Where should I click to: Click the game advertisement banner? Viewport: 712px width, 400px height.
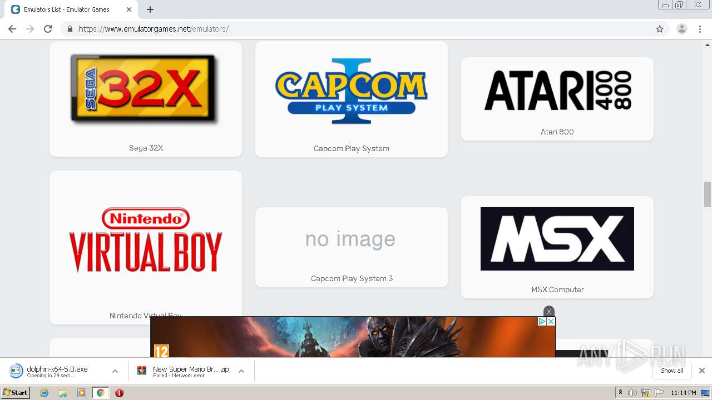click(x=353, y=337)
